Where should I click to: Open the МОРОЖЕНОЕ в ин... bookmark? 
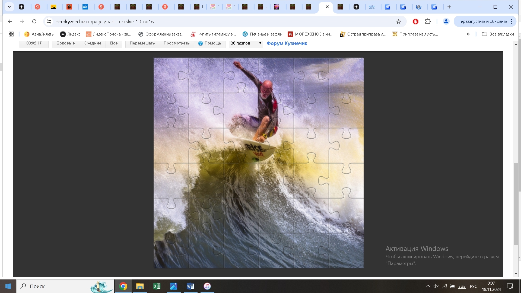pos(311,34)
